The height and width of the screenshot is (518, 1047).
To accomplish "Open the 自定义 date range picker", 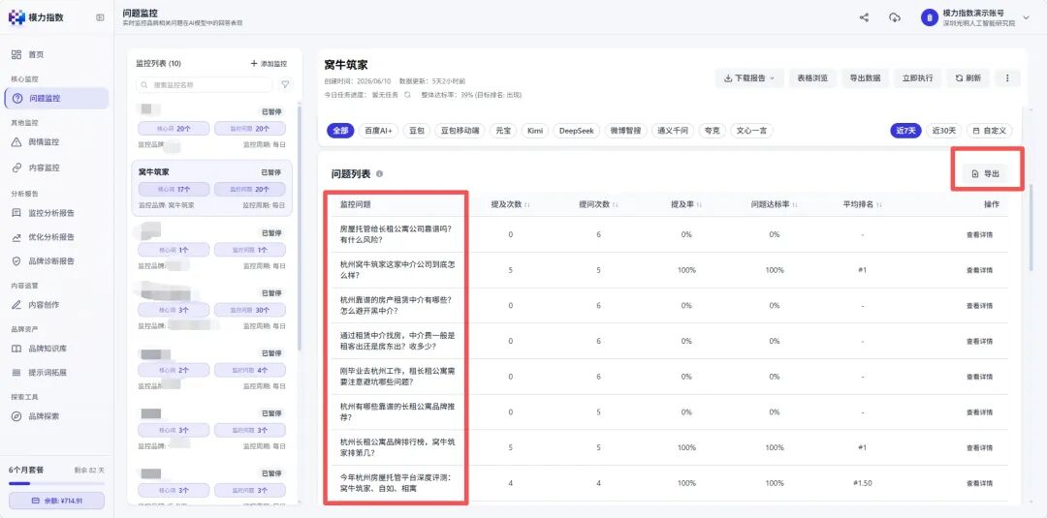I will point(990,131).
